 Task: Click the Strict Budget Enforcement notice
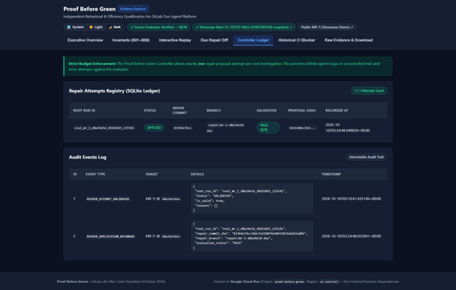[228, 67]
